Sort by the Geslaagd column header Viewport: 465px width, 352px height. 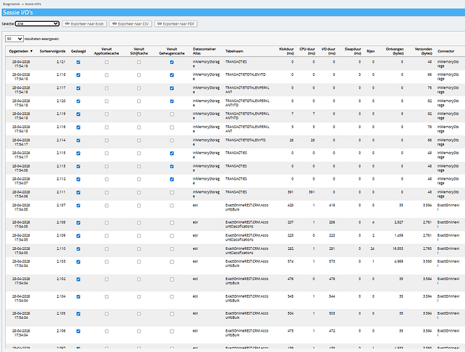(78, 51)
